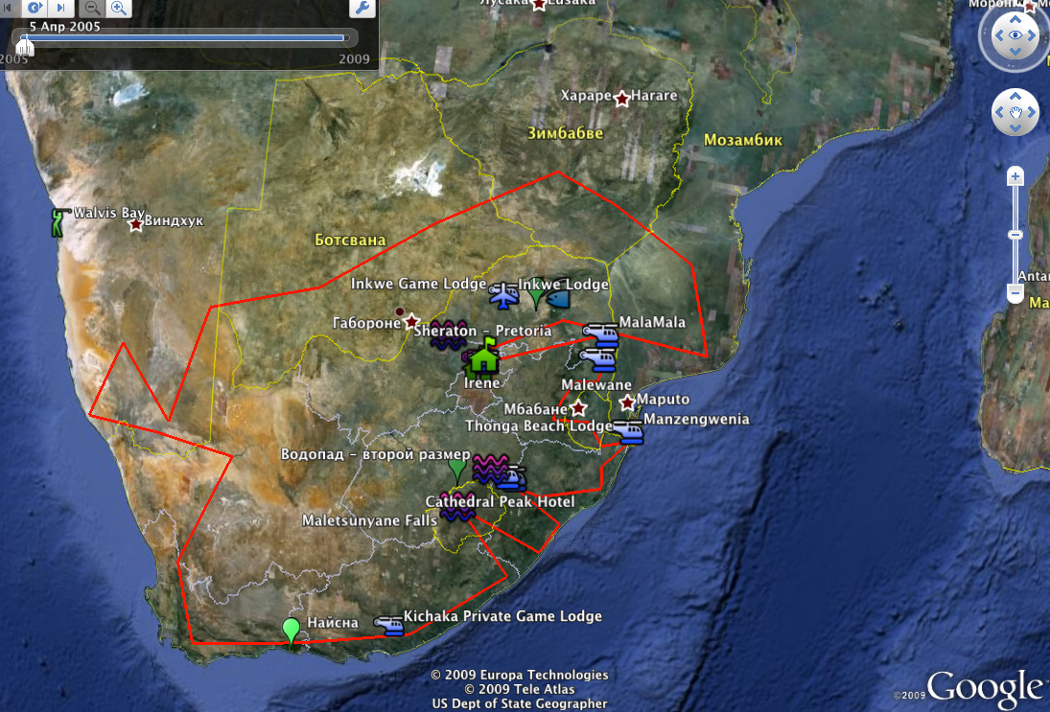Play the time animation
1050x712 pixels.
[x=35, y=8]
